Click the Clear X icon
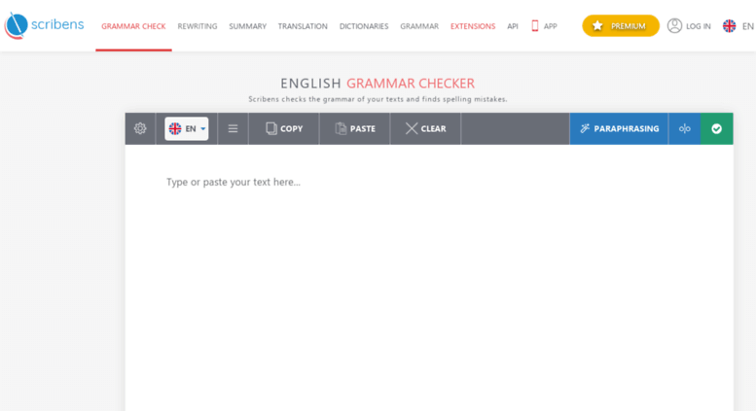 412,128
